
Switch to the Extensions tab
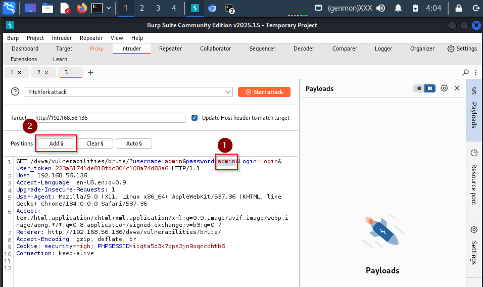tap(24, 59)
